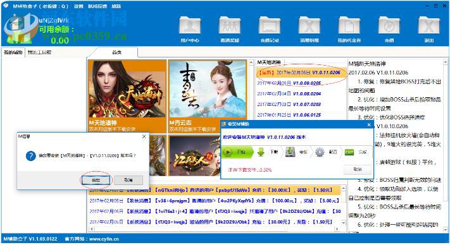The width and height of the screenshot is (450, 245).
Task: Click the message row with 1viT6a3+jr4 user
Action: click(x=215, y=212)
